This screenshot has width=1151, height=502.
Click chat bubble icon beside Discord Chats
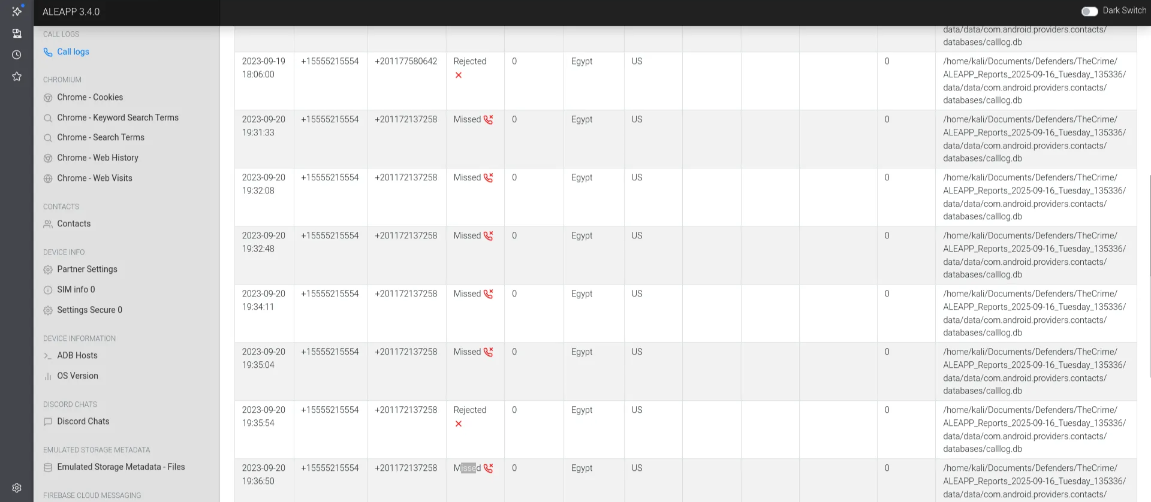coord(48,422)
